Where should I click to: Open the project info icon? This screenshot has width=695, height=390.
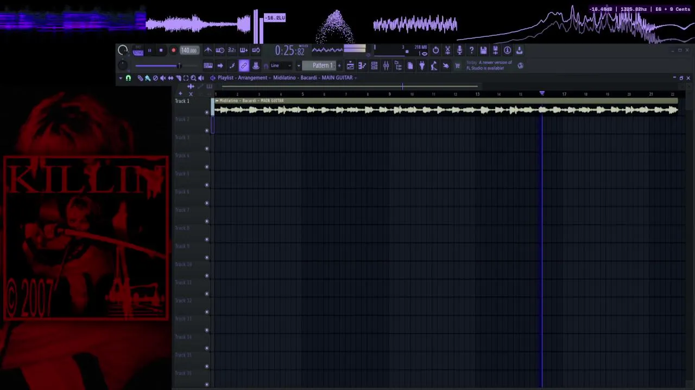[x=508, y=50]
